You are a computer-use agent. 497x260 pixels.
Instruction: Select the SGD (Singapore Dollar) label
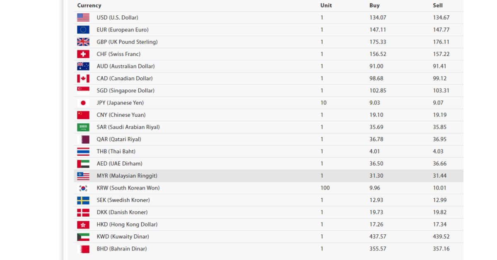tap(125, 90)
